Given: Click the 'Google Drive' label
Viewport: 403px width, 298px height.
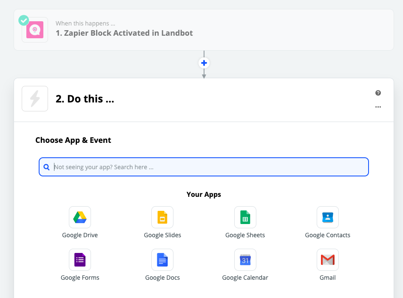Looking at the screenshot, I should point(80,235).
